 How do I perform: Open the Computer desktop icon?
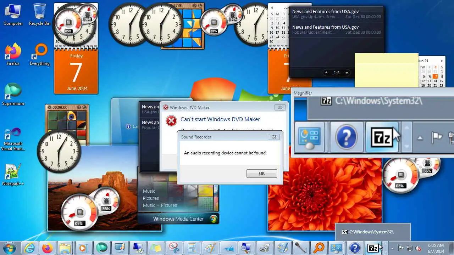(x=13, y=15)
